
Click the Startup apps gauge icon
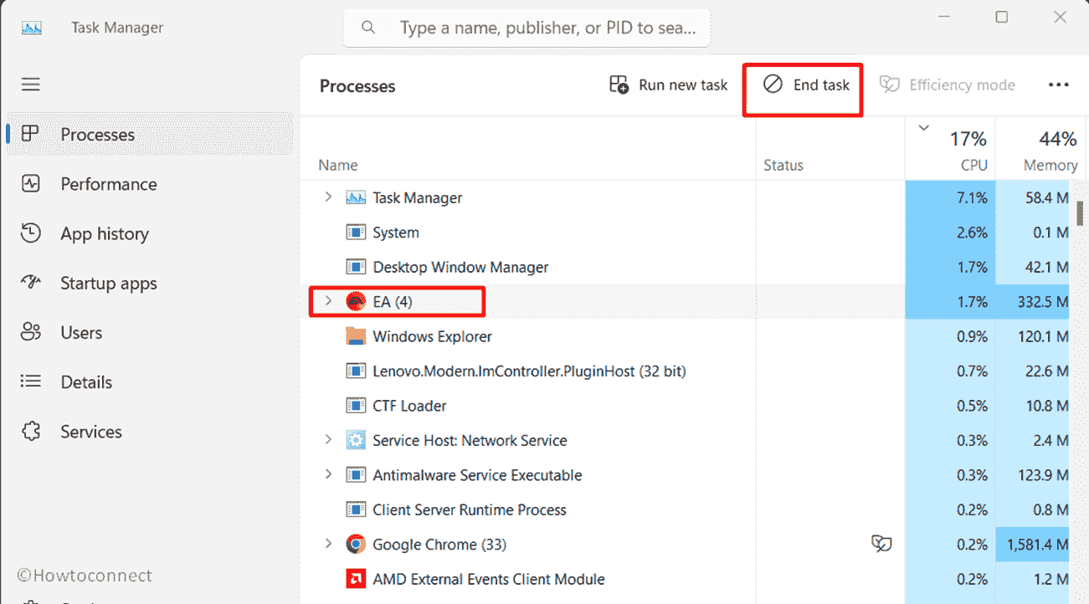[31, 283]
